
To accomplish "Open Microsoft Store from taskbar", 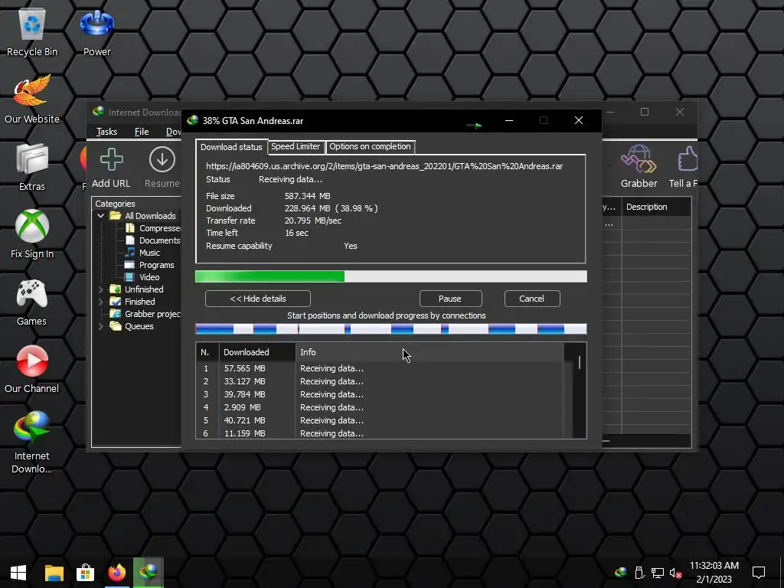I will click(85, 573).
